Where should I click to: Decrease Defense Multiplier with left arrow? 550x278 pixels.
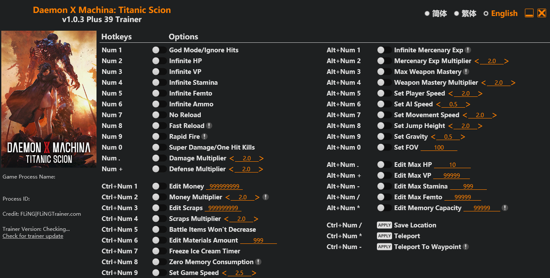tap(231, 169)
